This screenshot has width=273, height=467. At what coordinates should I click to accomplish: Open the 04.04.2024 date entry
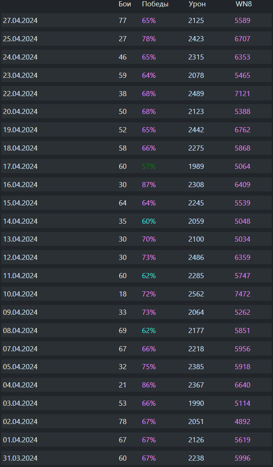coord(20,385)
